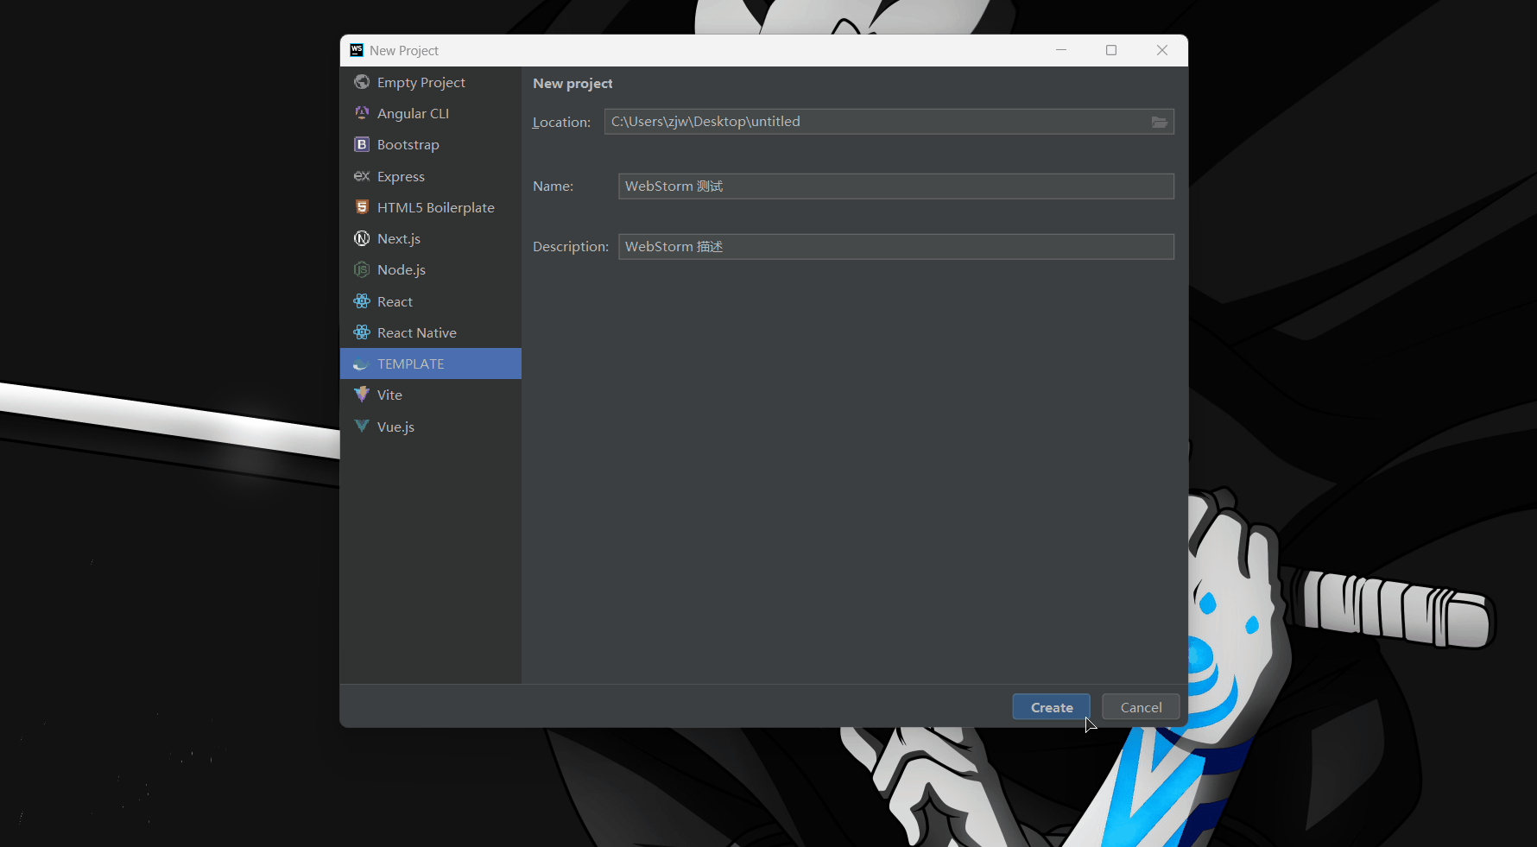Screen dimensions: 1537x847
Task: Click the Node.js icon
Action: [x=362, y=269]
